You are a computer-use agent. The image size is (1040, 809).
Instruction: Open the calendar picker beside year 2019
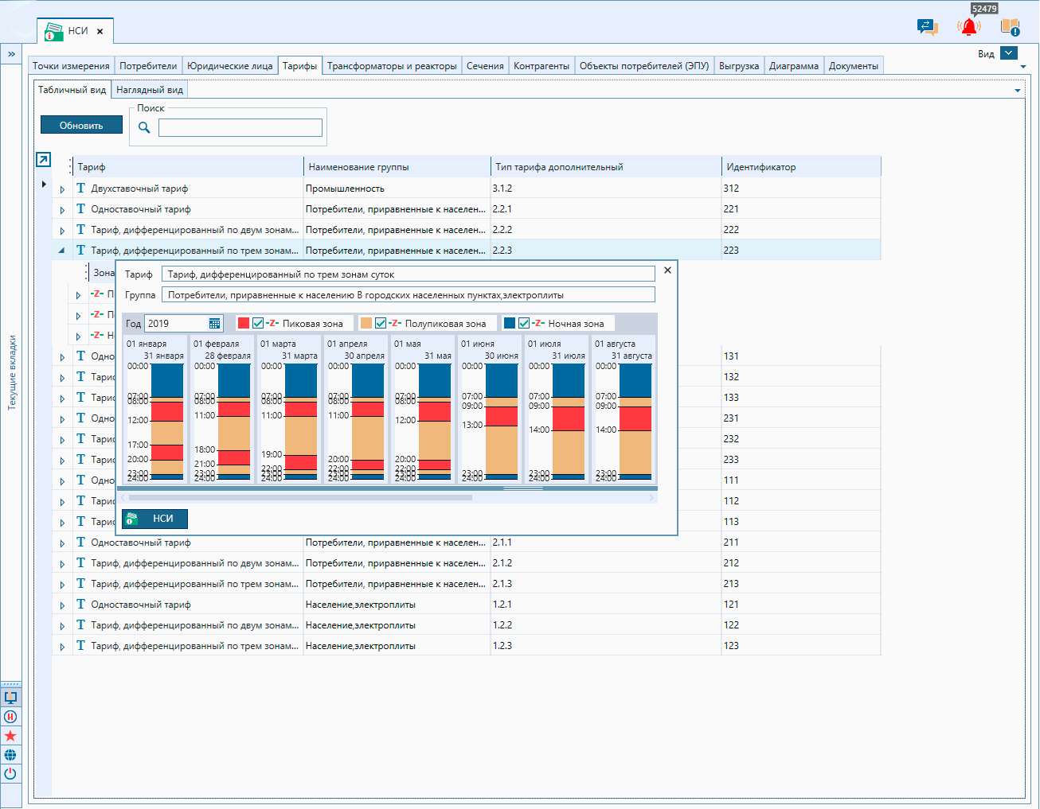(x=214, y=324)
